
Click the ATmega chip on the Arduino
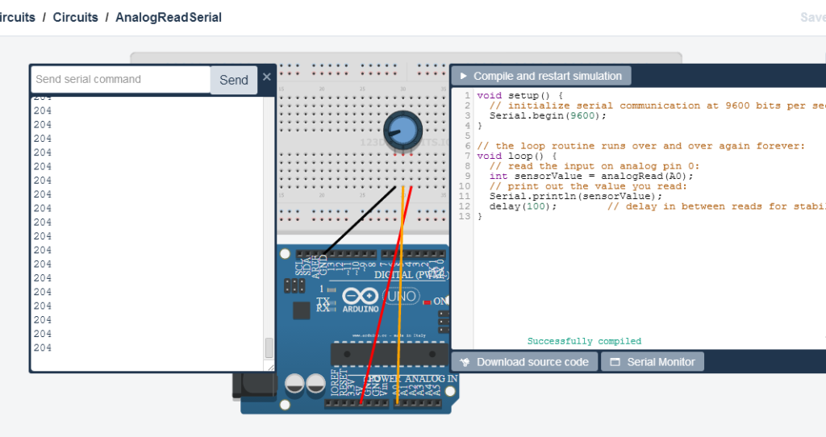[x=390, y=354]
